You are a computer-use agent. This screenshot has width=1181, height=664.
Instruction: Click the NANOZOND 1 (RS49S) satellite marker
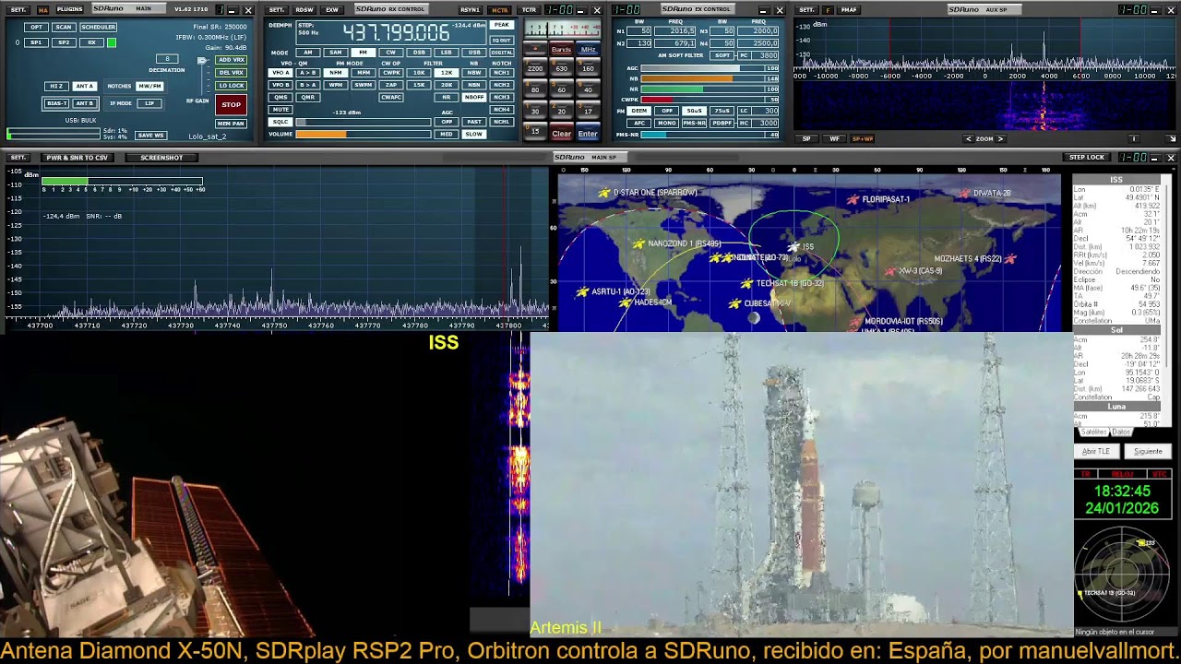coord(638,244)
